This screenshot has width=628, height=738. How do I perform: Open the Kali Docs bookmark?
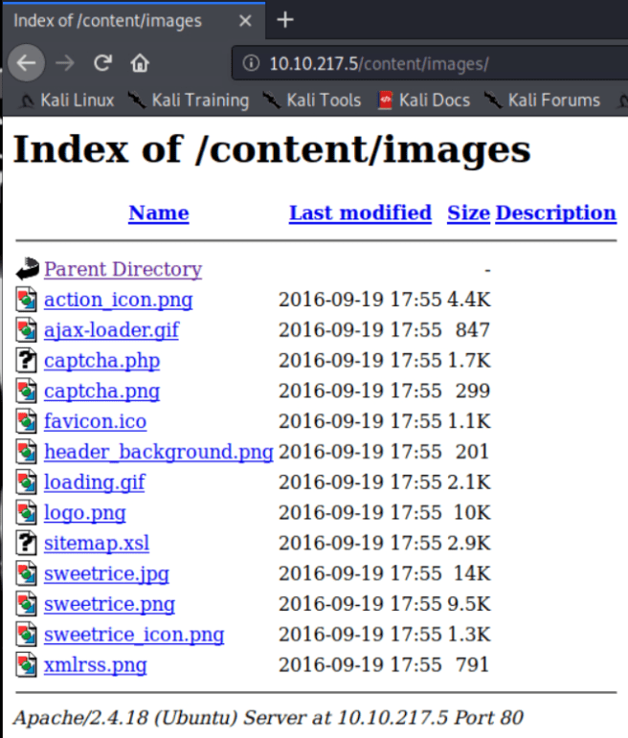(x=423, y=101)
